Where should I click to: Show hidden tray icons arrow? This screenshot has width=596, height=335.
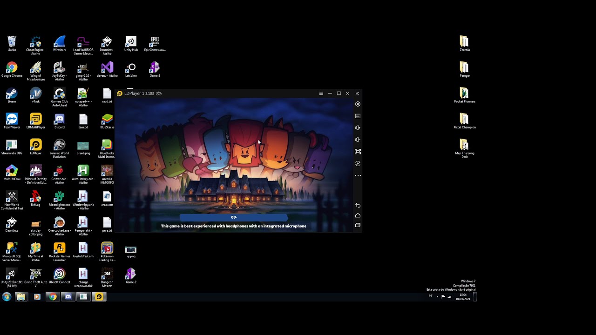tap(437, 296)
